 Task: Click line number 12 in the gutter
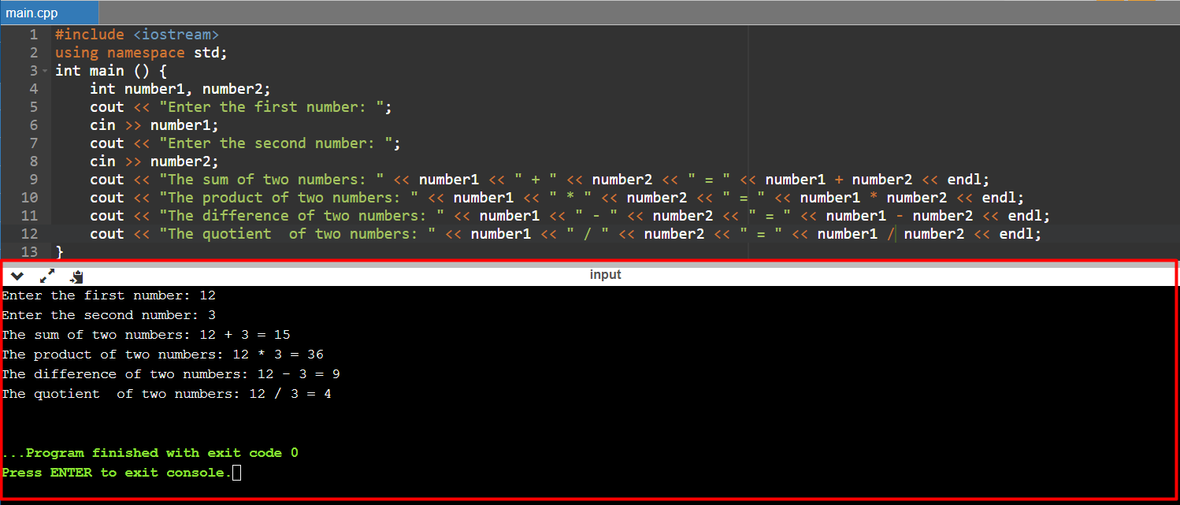point(29,234)
